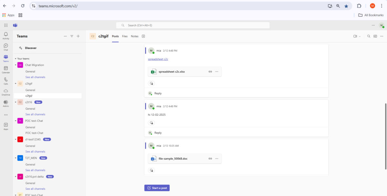Switch to the Files tab
Viewport: 387px width, 196px height.
pyautogui.click(x=125, y=36)
